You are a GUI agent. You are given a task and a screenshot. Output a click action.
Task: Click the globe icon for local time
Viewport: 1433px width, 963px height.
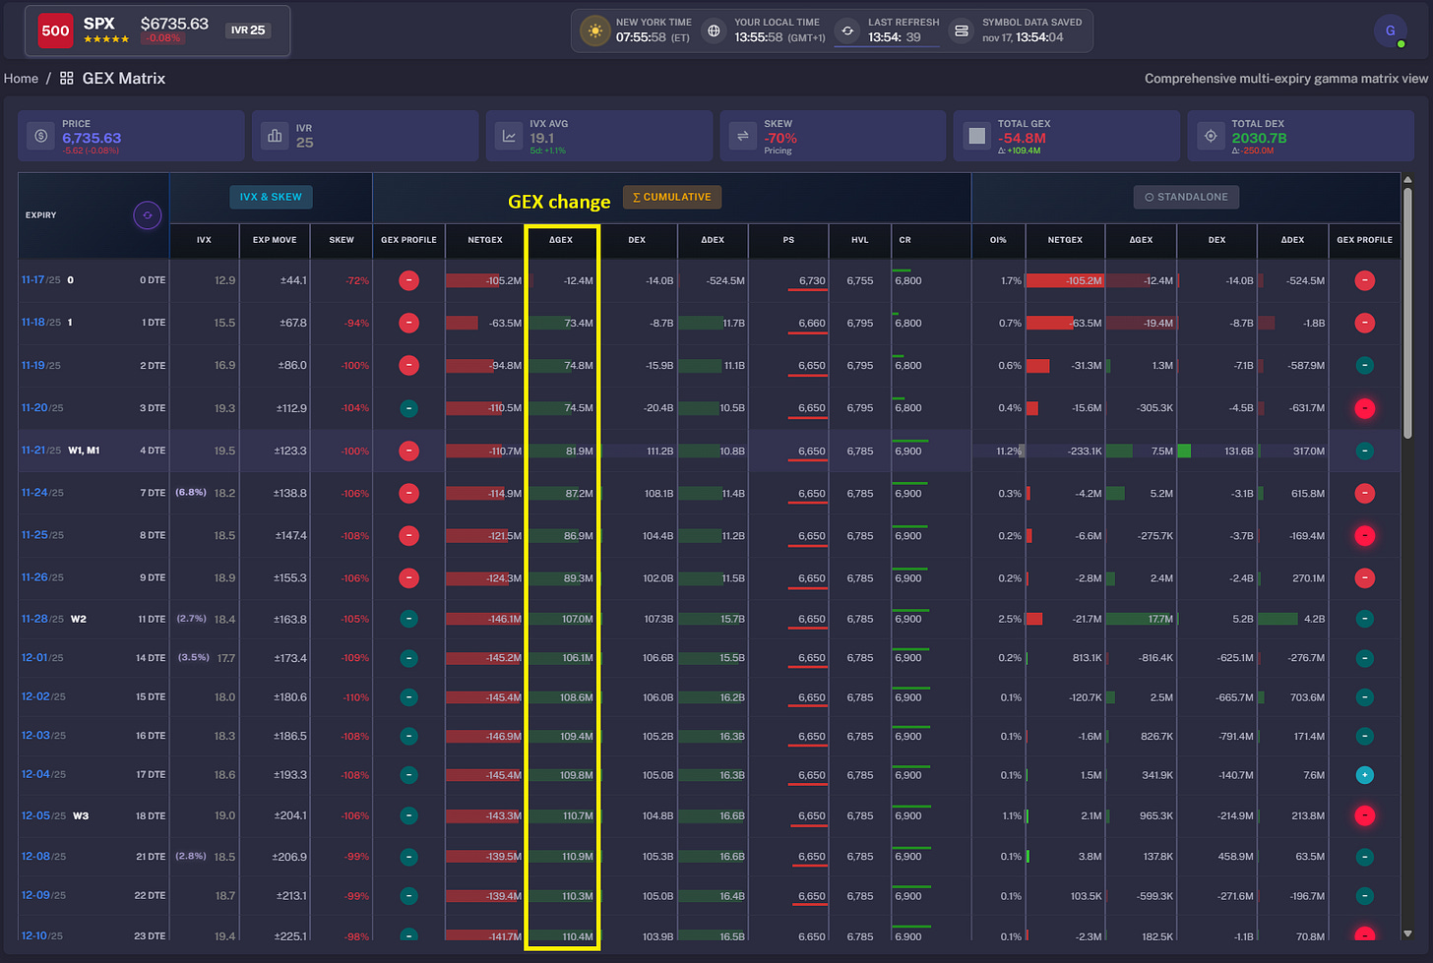[714, 30]
